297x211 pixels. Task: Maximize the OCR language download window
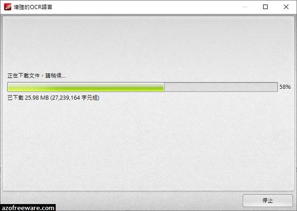265,7
